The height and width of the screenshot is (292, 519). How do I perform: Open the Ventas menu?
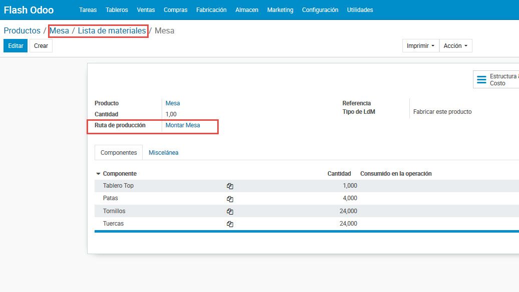coord(146,10)
